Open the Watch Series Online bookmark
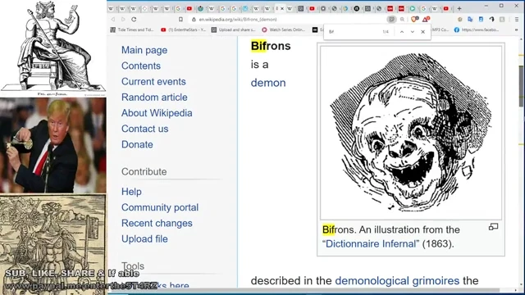Screen dimensions: 525x295 click(x=284, y=29)
